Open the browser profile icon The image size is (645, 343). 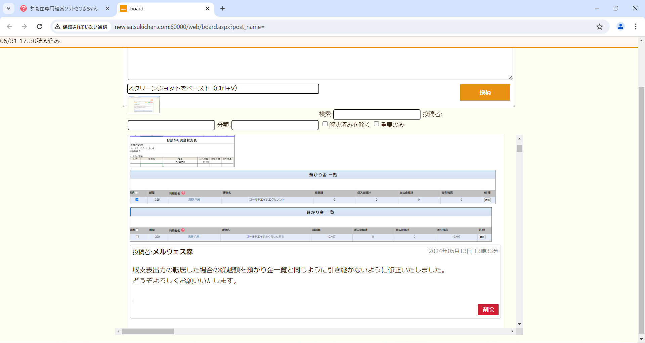coord(620,27)
